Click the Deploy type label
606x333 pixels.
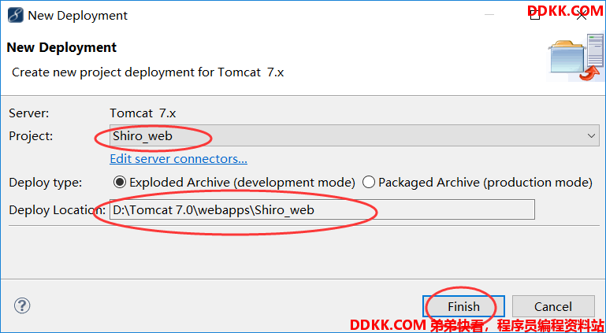46,183
